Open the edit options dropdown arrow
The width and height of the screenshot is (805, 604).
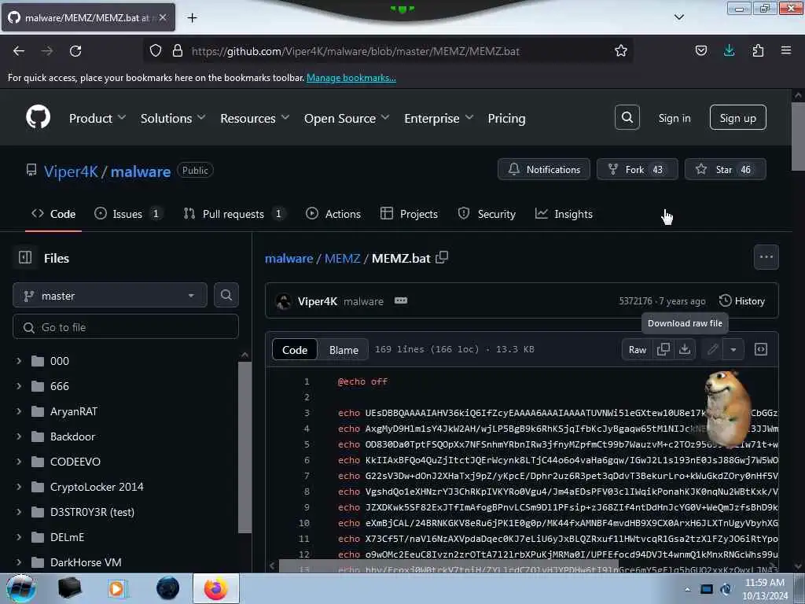click(733, 350)
